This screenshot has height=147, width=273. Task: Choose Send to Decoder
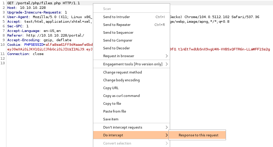pyautogui.click(x=116, y=48)
